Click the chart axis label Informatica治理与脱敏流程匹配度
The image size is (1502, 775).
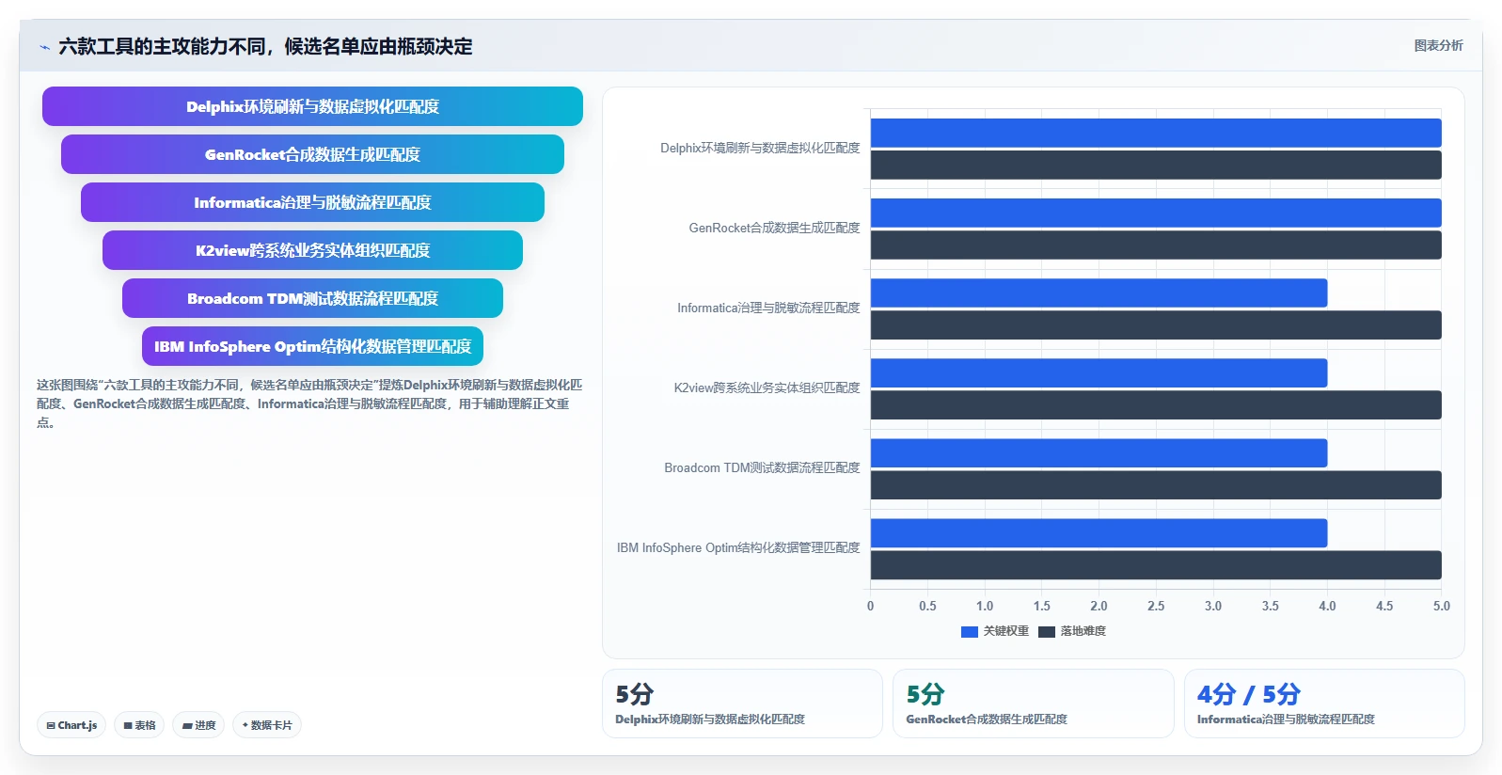point(768,308)
